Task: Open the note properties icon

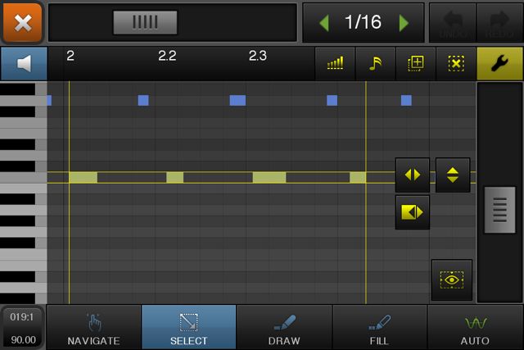Action: pos(376,64)
